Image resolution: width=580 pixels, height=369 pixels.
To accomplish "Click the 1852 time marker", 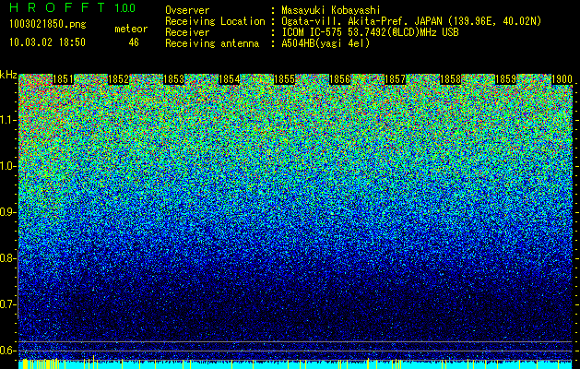I will (118, 79).
